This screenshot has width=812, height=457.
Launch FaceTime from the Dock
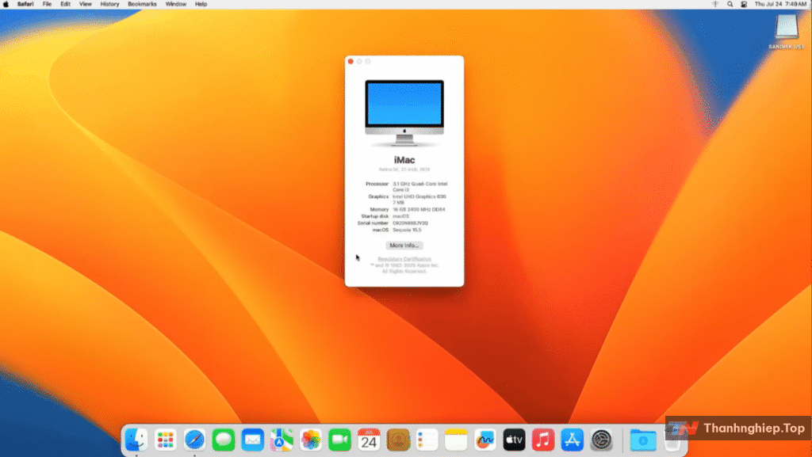[339, 440]
